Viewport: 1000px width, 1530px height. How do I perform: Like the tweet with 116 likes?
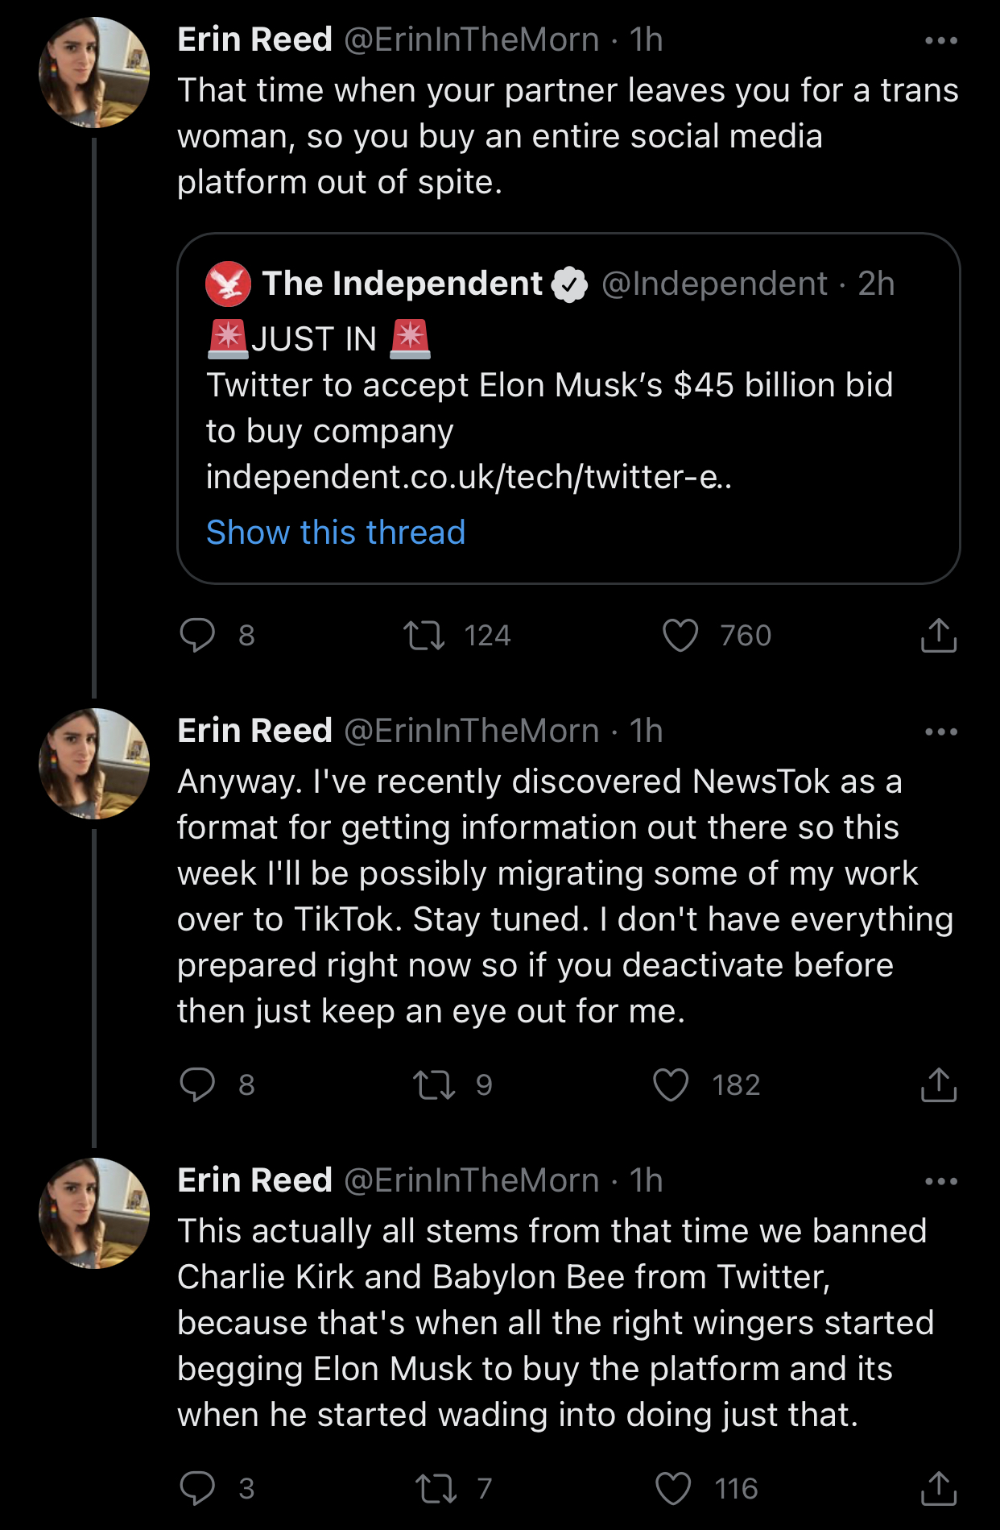673,1488
